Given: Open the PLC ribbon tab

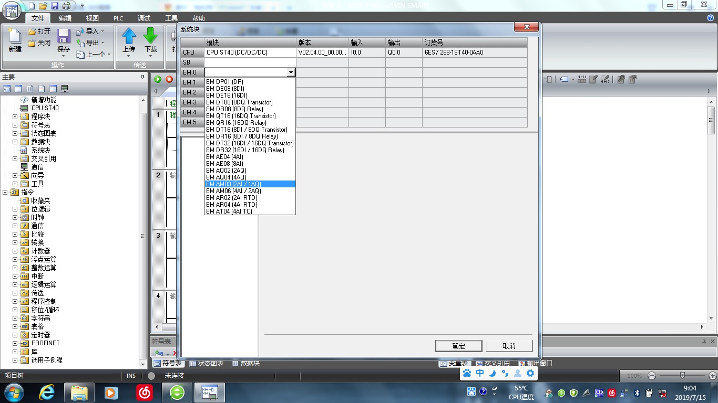Looking at the screenshot, I should 118,18.
